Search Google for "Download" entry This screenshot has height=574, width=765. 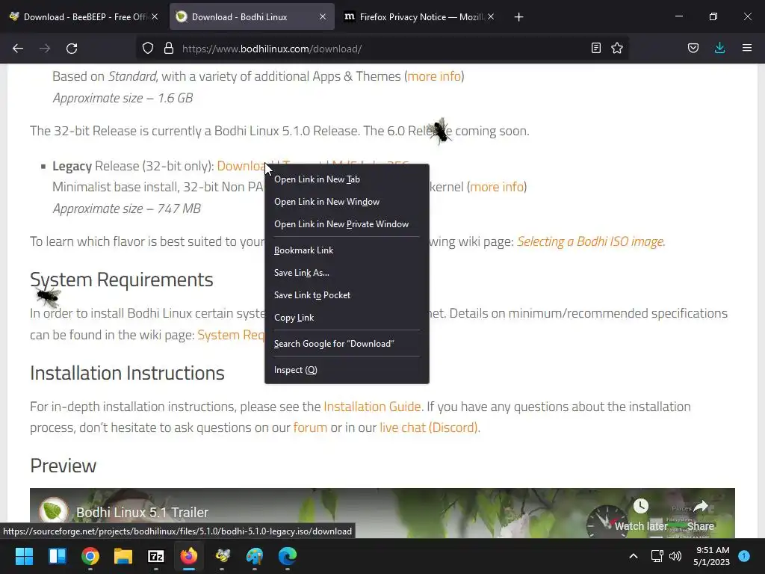click(x=347, y=344)
